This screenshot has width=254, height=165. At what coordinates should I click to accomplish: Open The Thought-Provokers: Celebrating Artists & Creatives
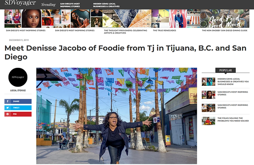click(x=126, y=32)
